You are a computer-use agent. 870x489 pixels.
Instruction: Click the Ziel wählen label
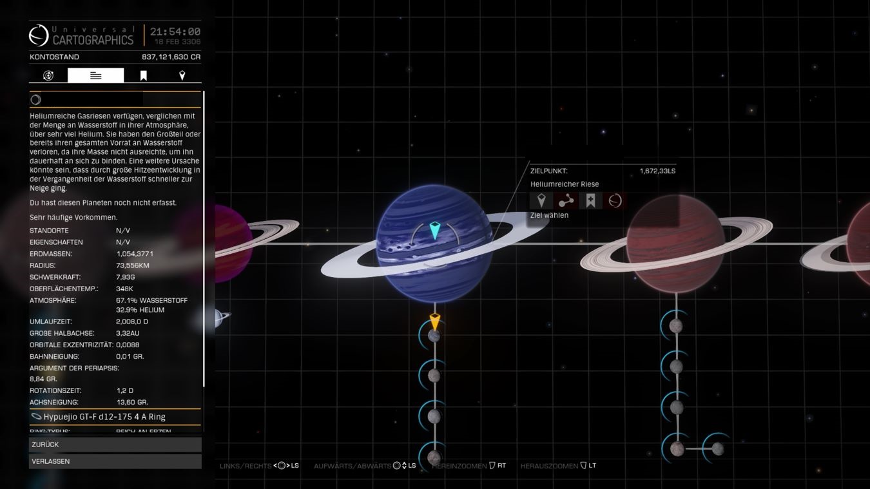tap(549, 215)
